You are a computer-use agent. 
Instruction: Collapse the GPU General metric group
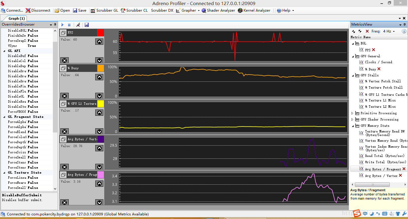(352, 56)
